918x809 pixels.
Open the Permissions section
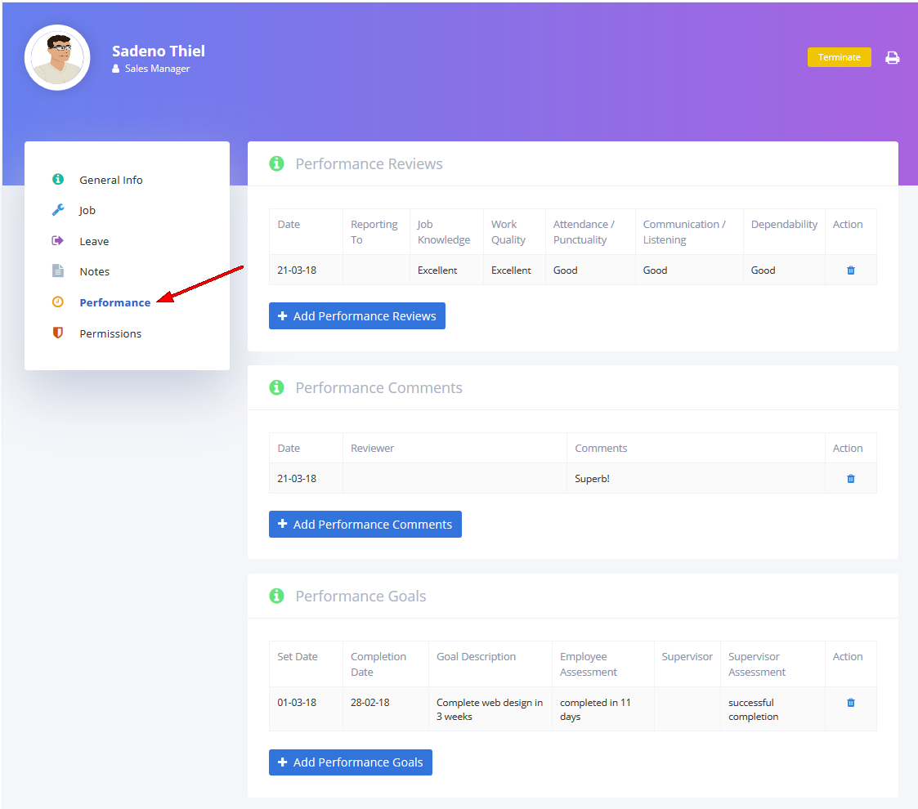[110, 333]
